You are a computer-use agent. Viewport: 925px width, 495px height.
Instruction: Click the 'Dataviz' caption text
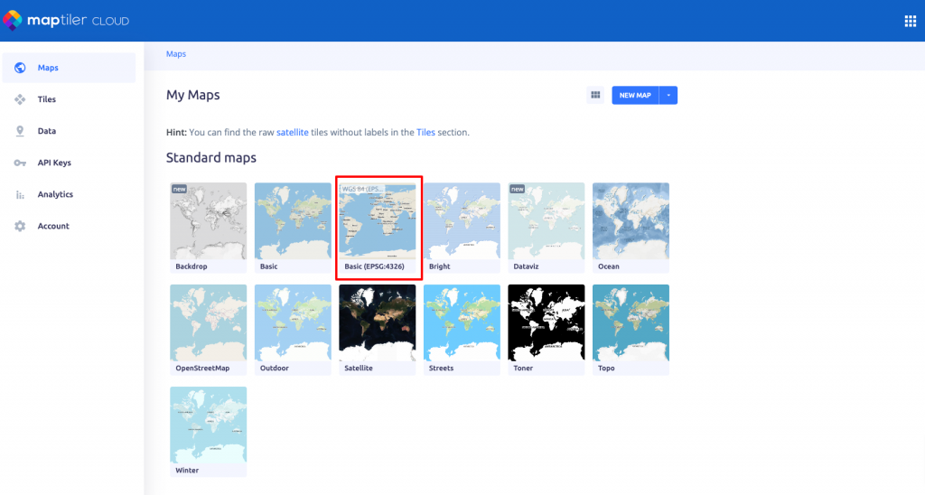point(527,266)
